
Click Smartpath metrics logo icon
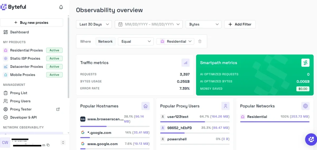(305, 63)
